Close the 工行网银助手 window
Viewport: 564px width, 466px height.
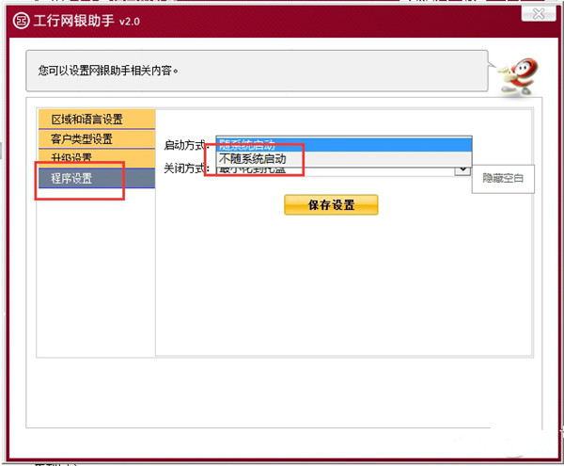pyautogui.click(x=538, y=13)
